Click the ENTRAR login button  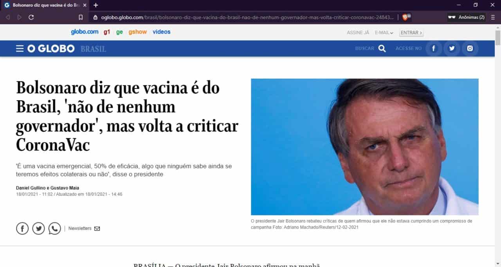(x=411, y=33)
